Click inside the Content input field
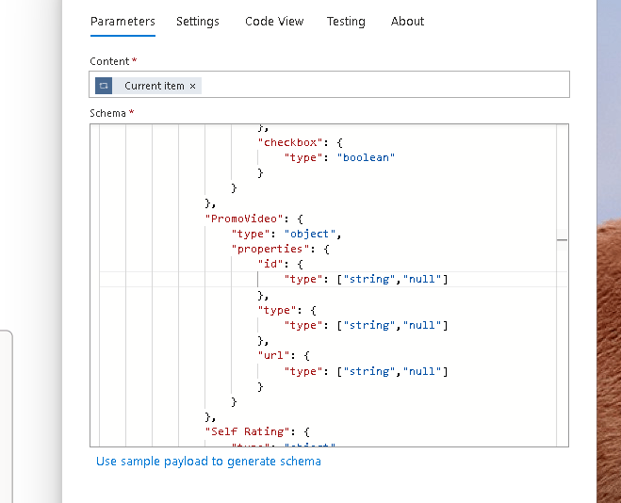 point(329,84)
